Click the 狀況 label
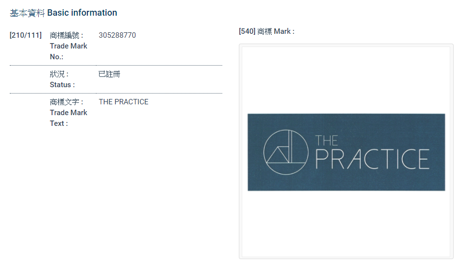Screen dimensions: 462x265 59,74
